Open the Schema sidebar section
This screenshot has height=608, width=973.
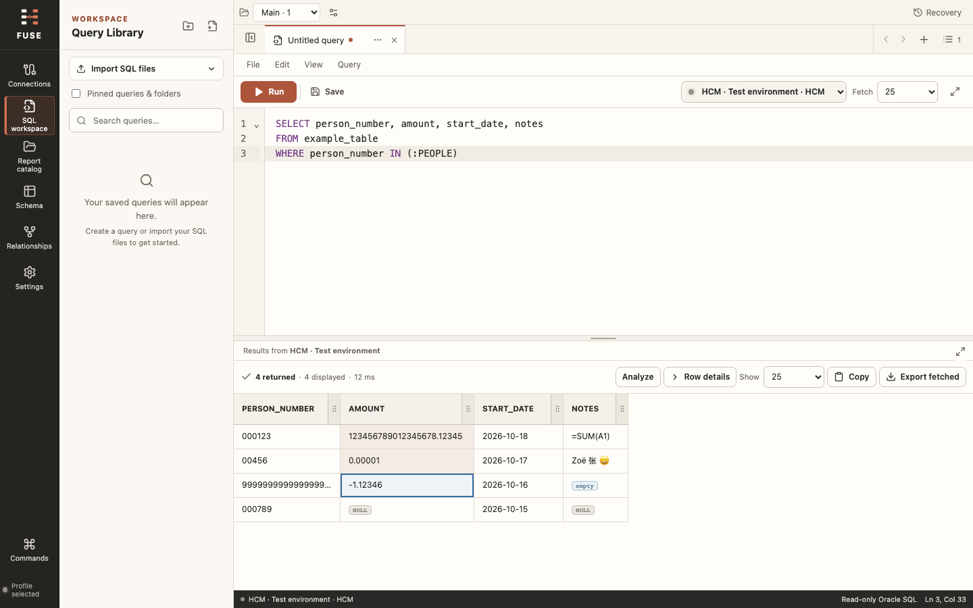[x=29, y=197]
